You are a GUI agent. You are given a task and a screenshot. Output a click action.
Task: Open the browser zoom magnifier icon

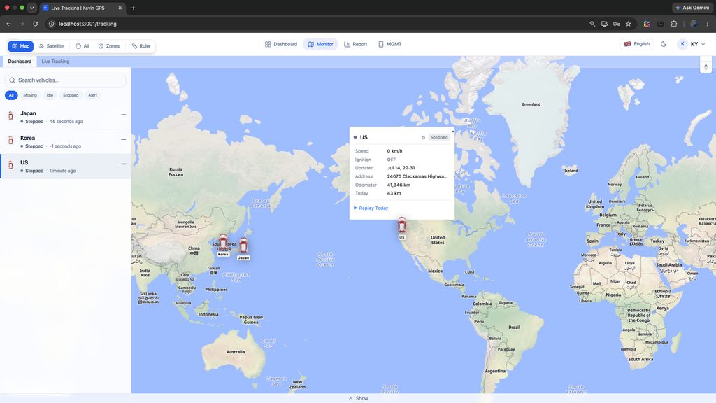click(592, 24)
